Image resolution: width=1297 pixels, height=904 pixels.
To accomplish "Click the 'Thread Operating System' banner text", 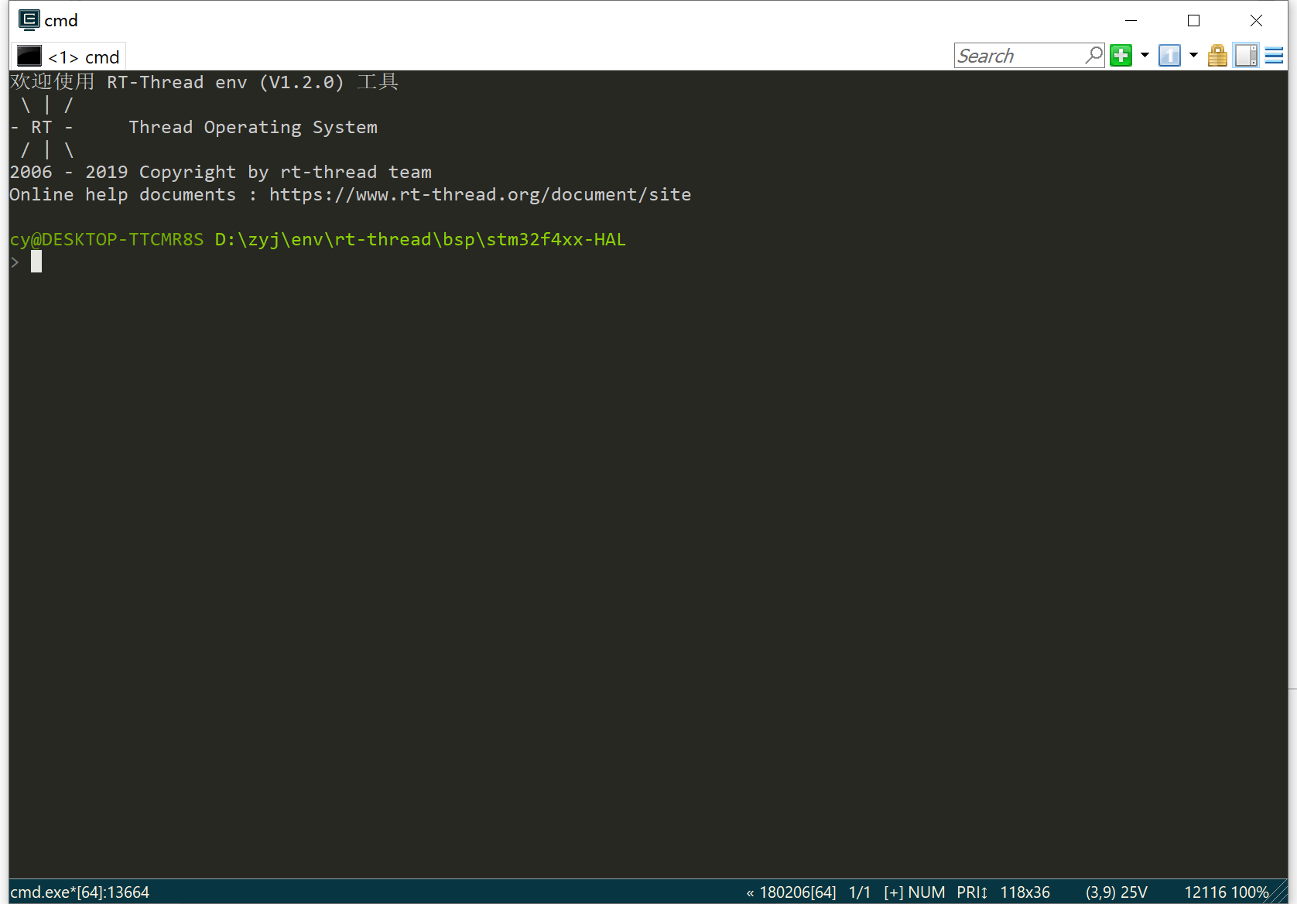I will [253, 128].
